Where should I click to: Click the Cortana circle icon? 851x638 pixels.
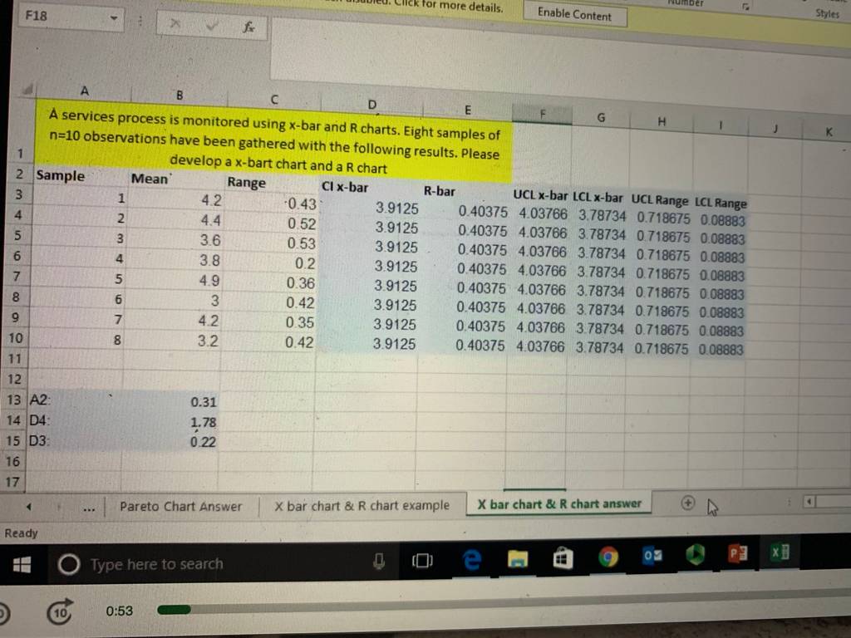69,565
